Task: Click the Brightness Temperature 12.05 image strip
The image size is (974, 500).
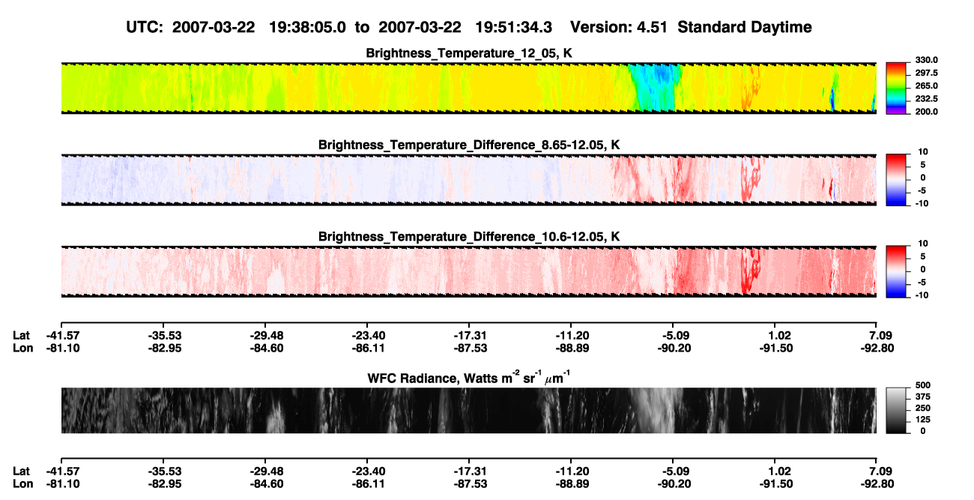Action: 468,88
